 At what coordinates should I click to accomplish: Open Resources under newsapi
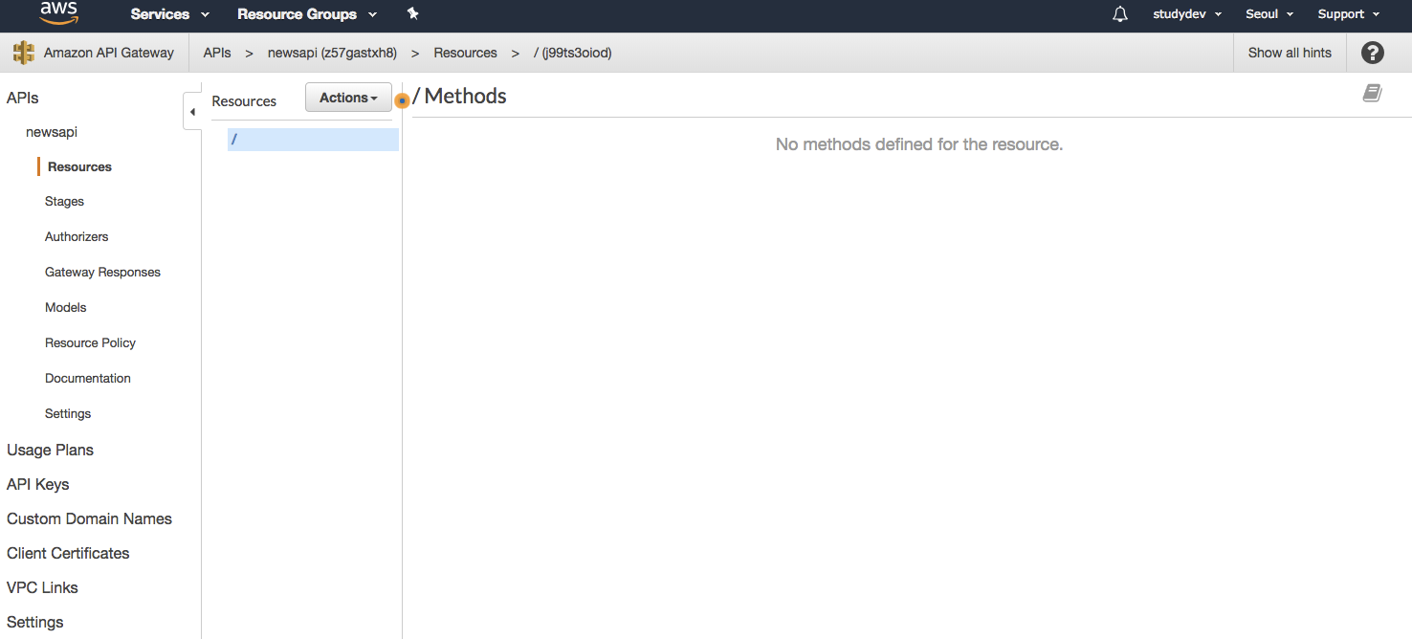point(79,166)
